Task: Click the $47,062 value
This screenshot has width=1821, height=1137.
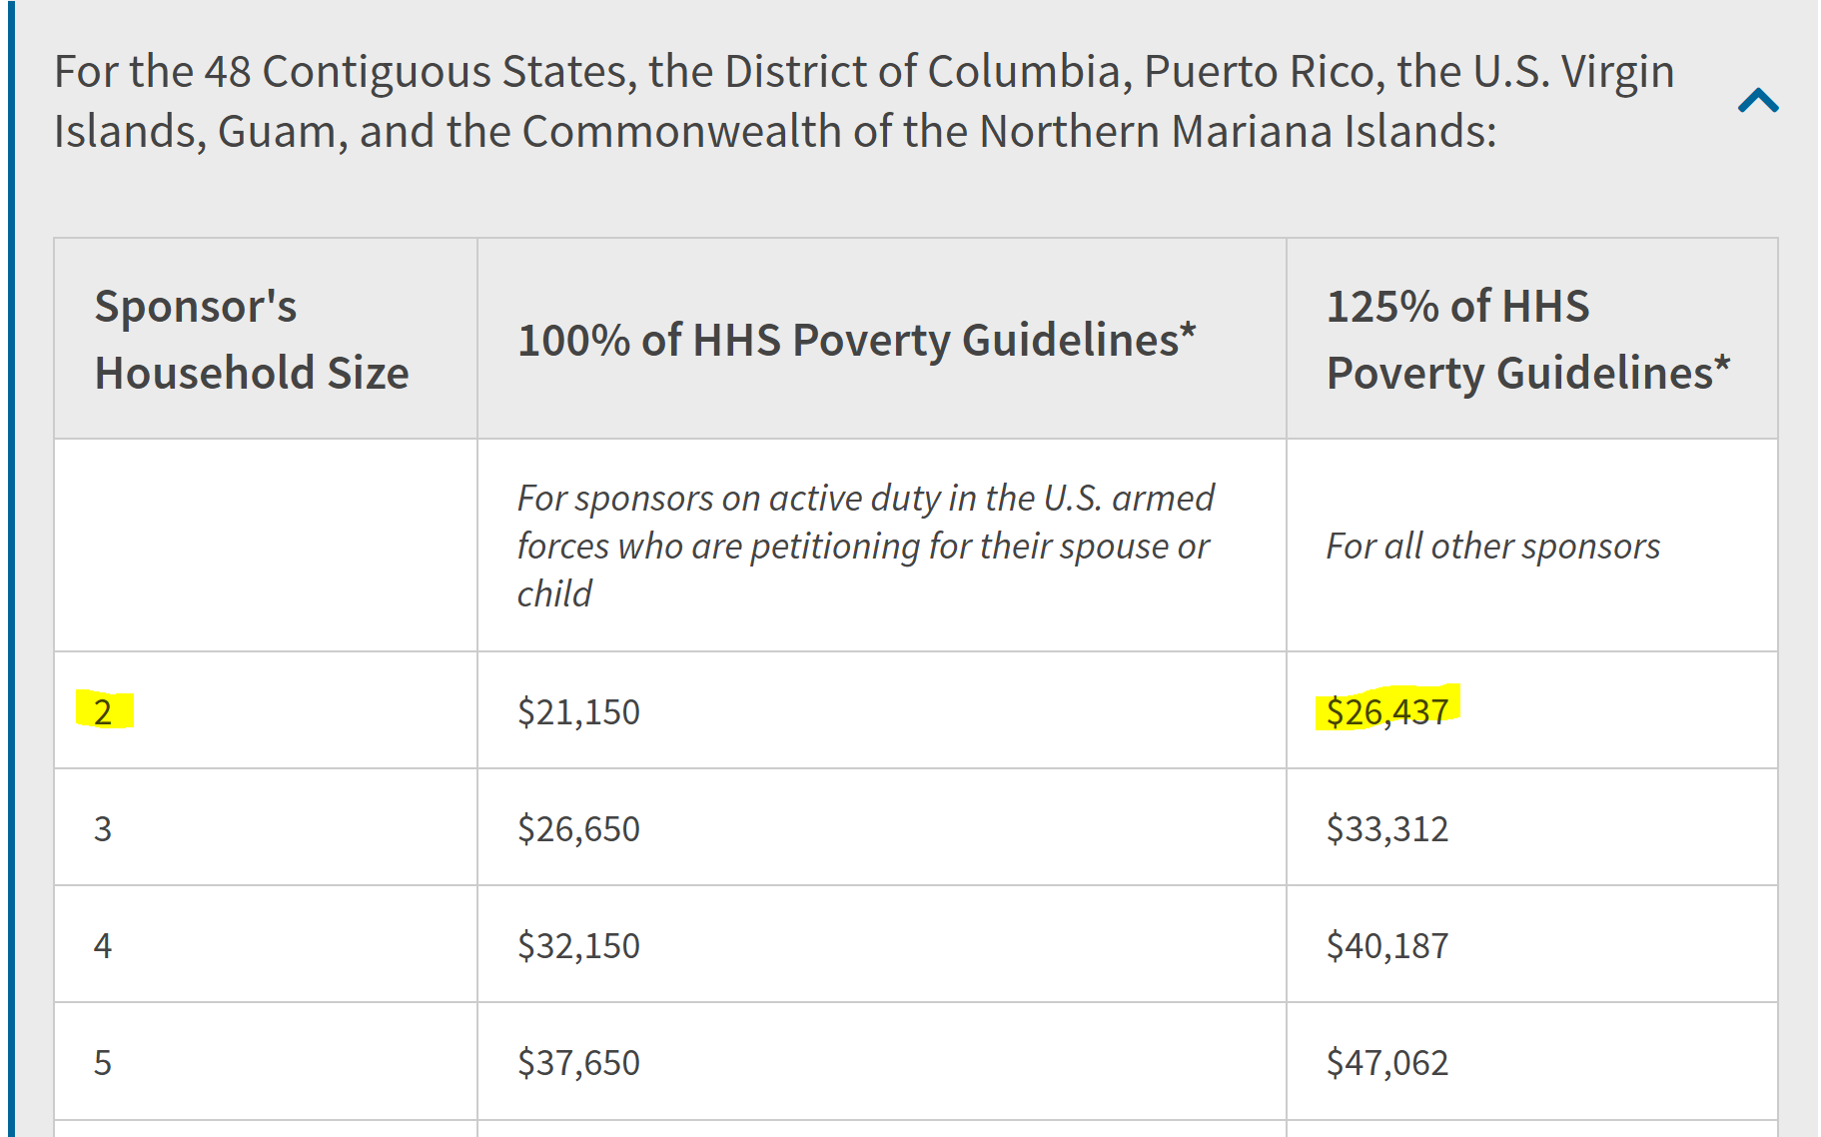Action: (x=1386, y=1062)
